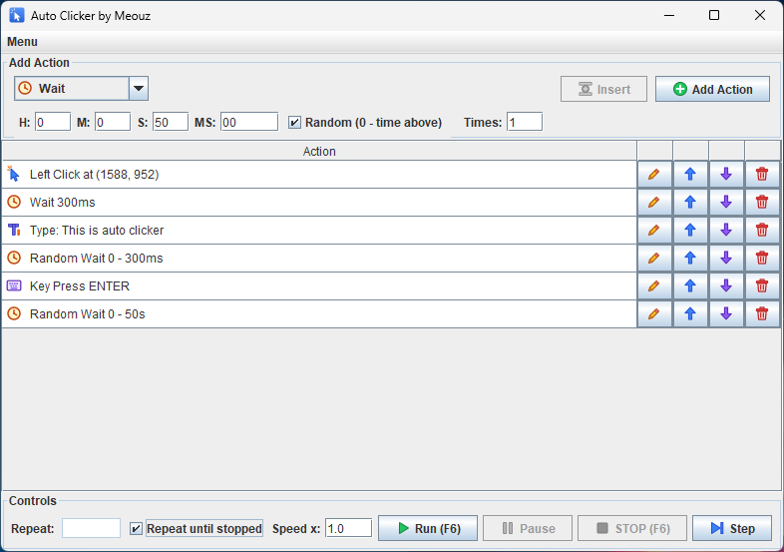Delete the Wait 300ms action
Image resolution: width=784 pixels, height=552 pixels.
point(762,203)
